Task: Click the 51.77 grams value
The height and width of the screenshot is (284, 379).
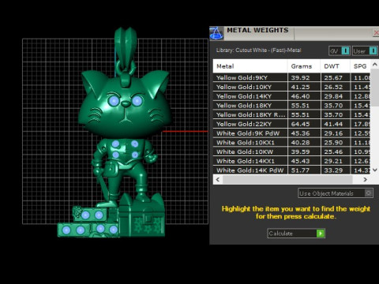Action: (x=300, y=170)
